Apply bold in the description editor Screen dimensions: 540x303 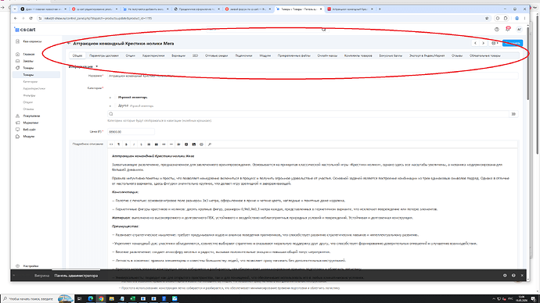126,144
